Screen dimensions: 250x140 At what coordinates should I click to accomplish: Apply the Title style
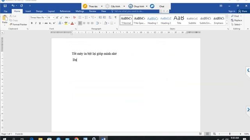[x=179, y=20]
